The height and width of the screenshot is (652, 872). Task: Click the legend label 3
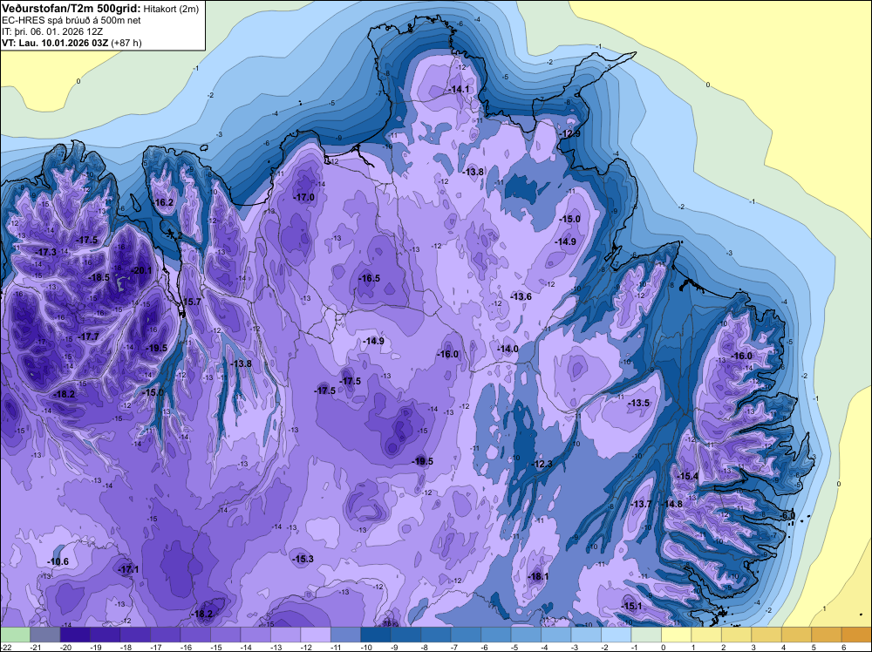click(x=753, y=648)
